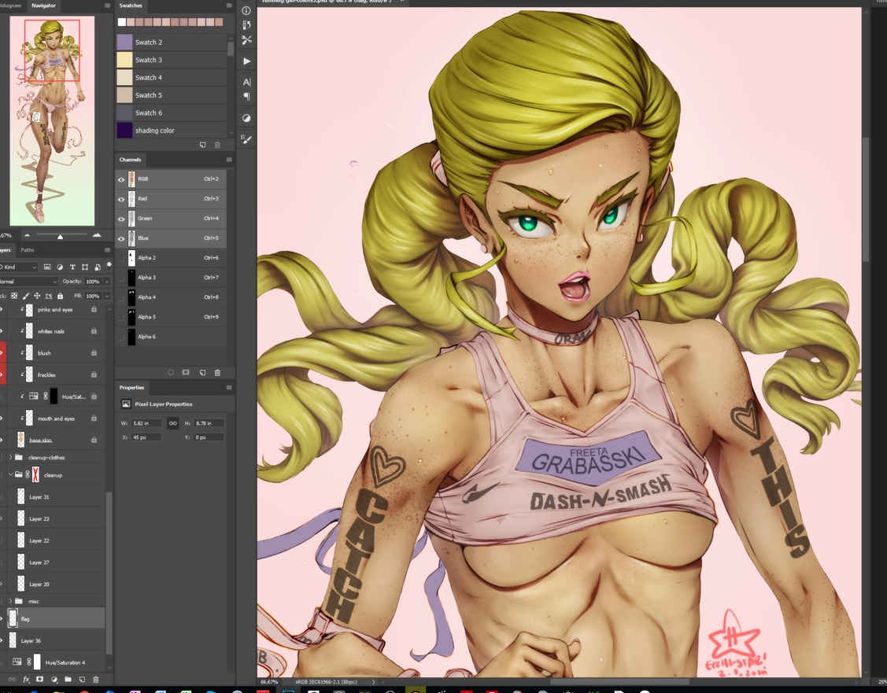Create new fill or adjustment layer

coord(54,680)
